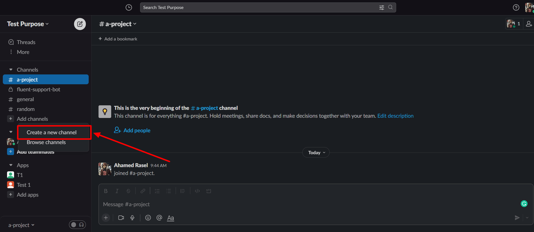Image resolution: width=534 pixels, height=232 pixels.
Task: Apply italic formatting in message toolbar
Action: click(x=117, y=191)
